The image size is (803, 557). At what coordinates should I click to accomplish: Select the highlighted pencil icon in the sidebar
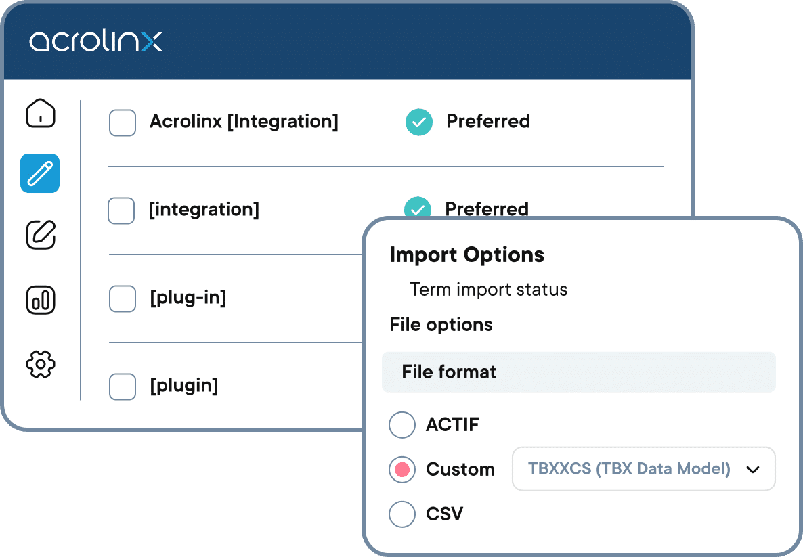(x=40, y=173)
